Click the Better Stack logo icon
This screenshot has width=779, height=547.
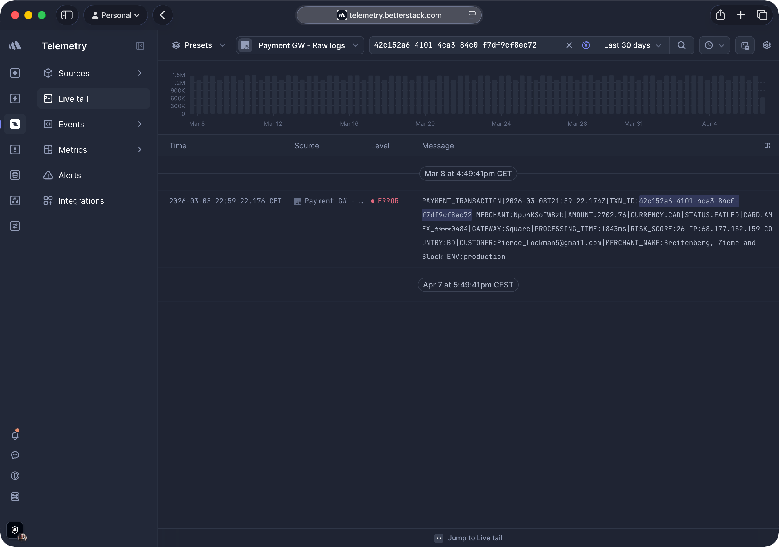pyautogui.click(x=15, y=45)
